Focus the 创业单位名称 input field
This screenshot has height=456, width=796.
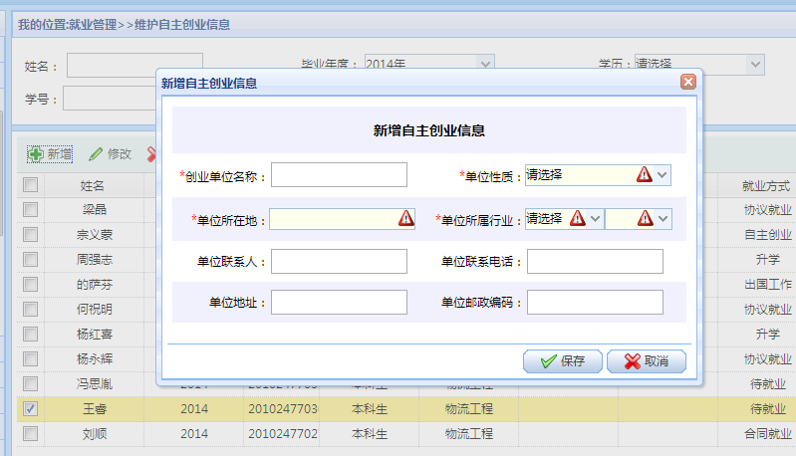coord(339,174)
